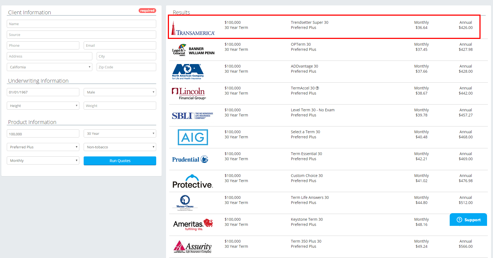Screen dimensions: 493x258
Task: Select OPTerm 30 product name
Action: coord(301,44)
